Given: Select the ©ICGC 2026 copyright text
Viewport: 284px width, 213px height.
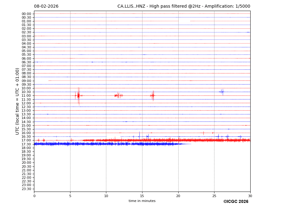Looking at the screenshot, I should click(236, 202).
